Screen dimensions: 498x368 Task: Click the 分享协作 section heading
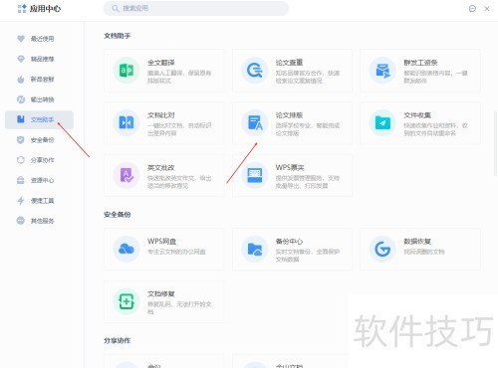117,340
